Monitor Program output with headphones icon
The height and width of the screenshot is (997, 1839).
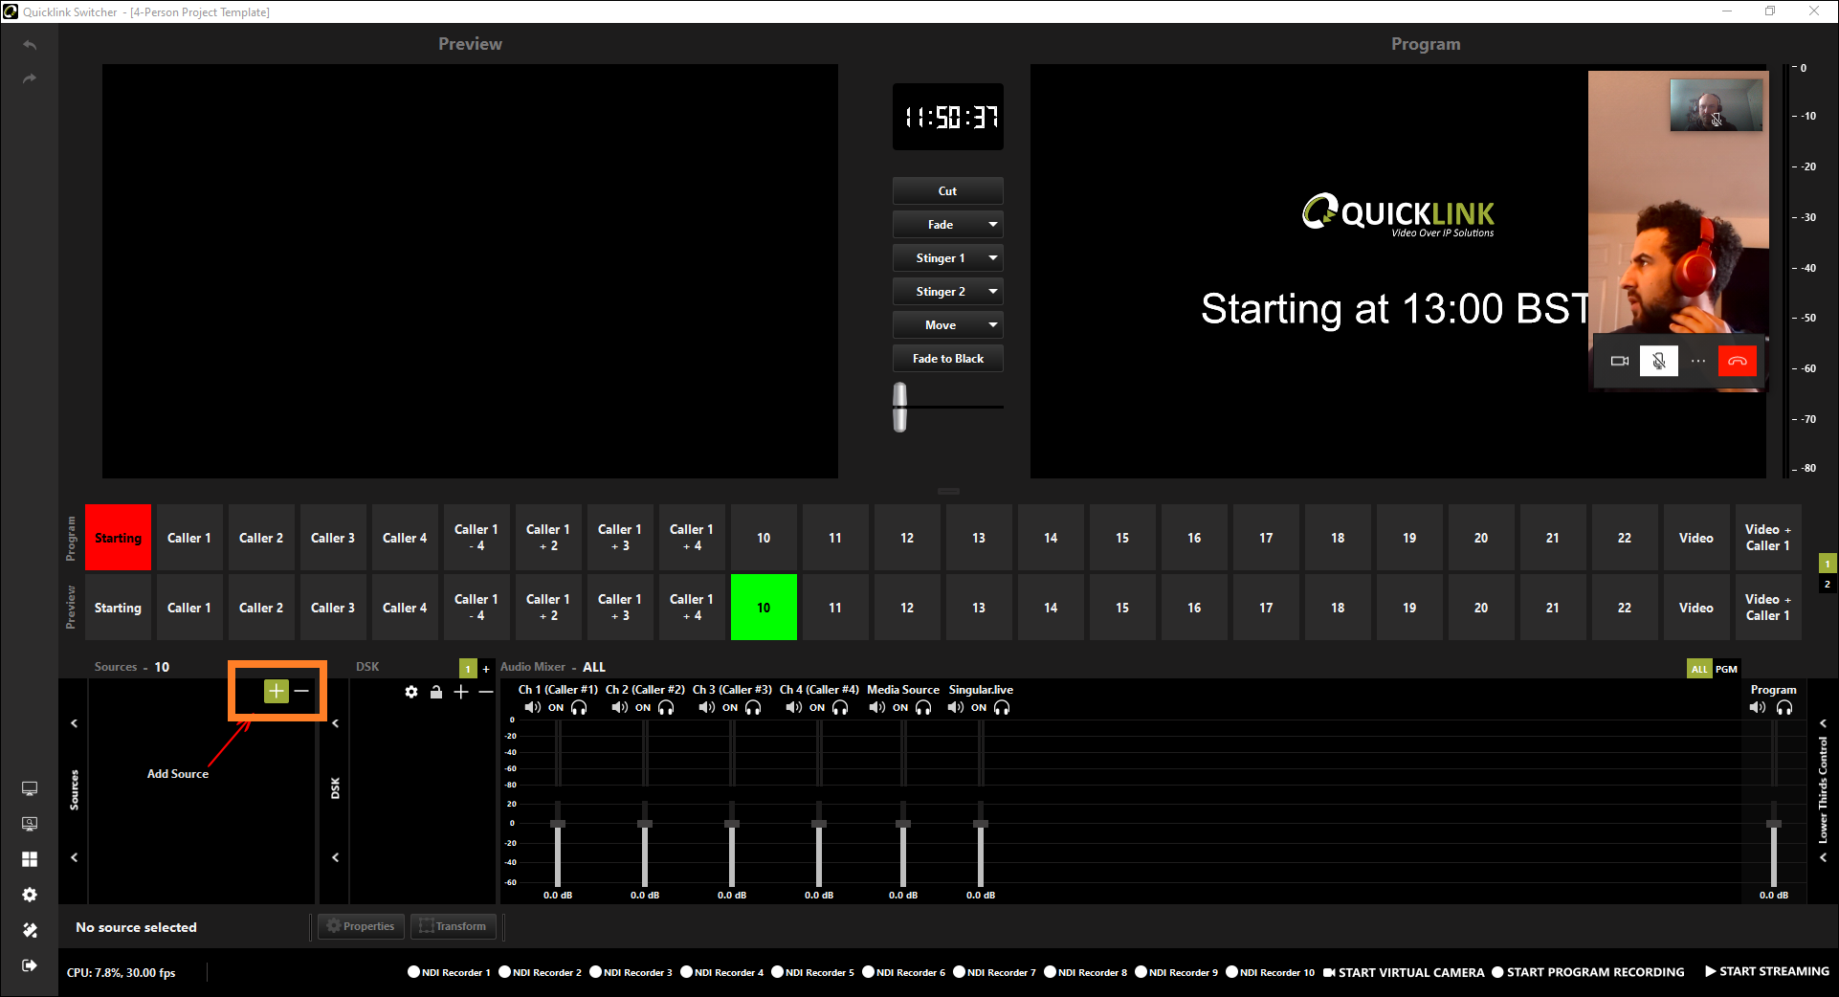[1784, 707]
